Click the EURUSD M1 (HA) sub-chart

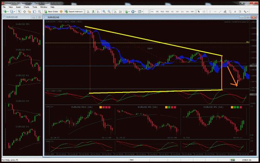point(214,122)
